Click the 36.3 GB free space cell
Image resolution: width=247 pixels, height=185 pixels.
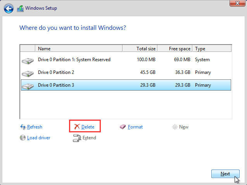coord(183,72)
